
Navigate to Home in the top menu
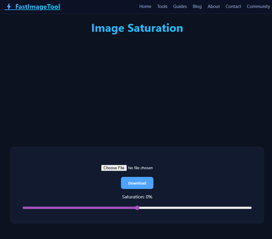pyautogui.click(x=145, y=6)
